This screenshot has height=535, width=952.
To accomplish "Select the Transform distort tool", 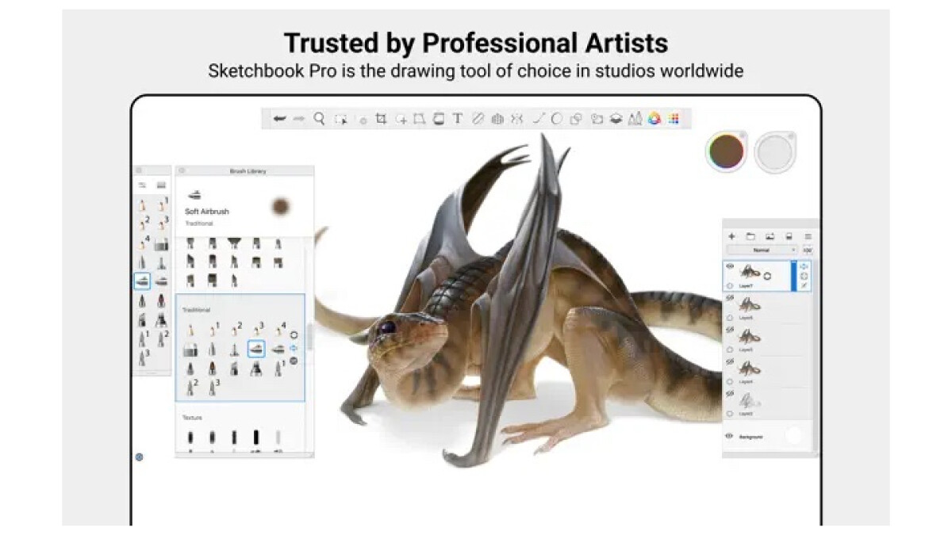I will tap(420, 119).
